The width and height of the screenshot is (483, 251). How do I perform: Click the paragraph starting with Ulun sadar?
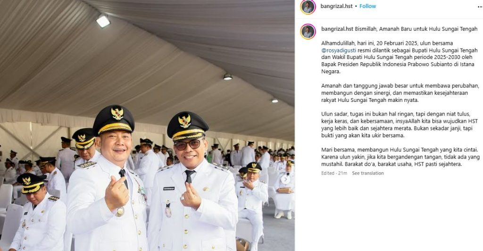pyautogui.click(x=399, y=125)
